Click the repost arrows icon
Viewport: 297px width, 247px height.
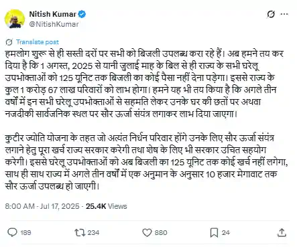[80, 233]
